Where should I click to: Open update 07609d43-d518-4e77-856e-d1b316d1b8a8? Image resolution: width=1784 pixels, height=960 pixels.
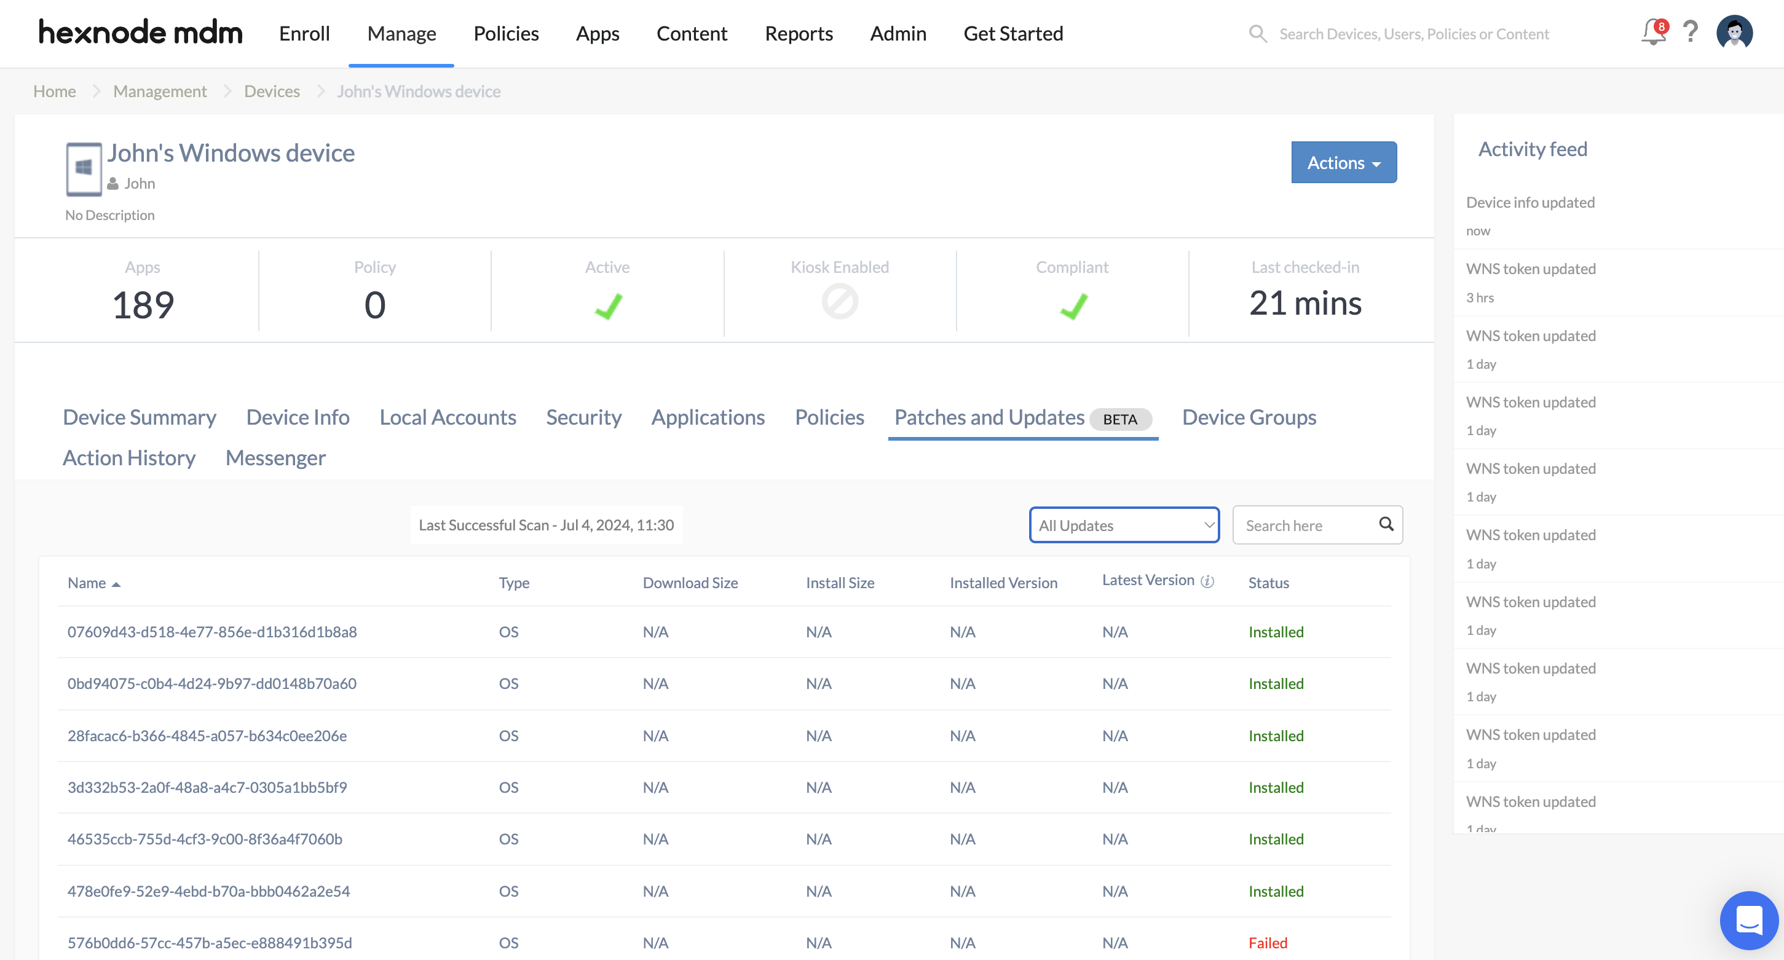pyautogui.click(x=212, y=632)
